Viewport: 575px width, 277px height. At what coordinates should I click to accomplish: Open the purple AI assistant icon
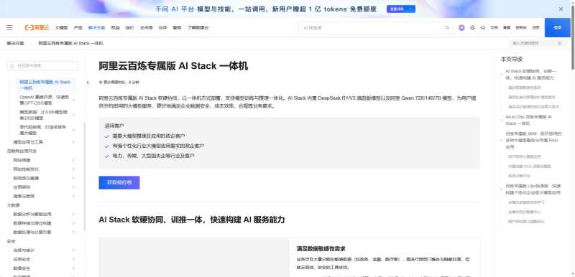pos(461,28)
